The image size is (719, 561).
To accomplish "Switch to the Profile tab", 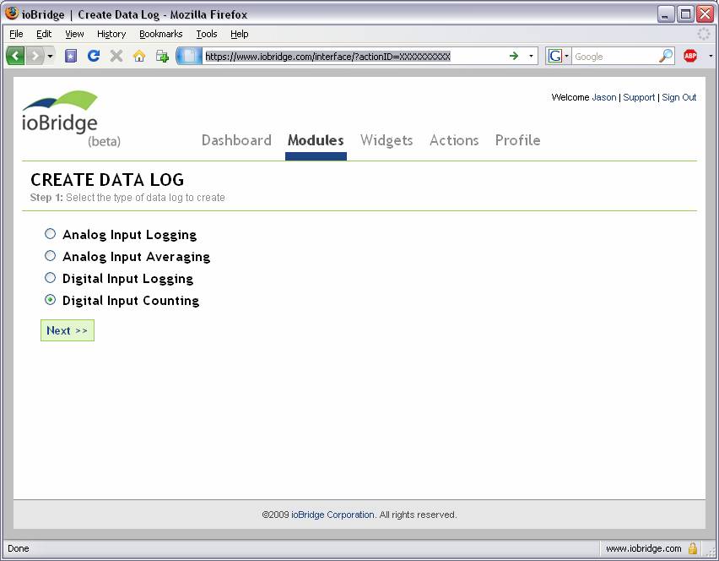I will [517, 140].
